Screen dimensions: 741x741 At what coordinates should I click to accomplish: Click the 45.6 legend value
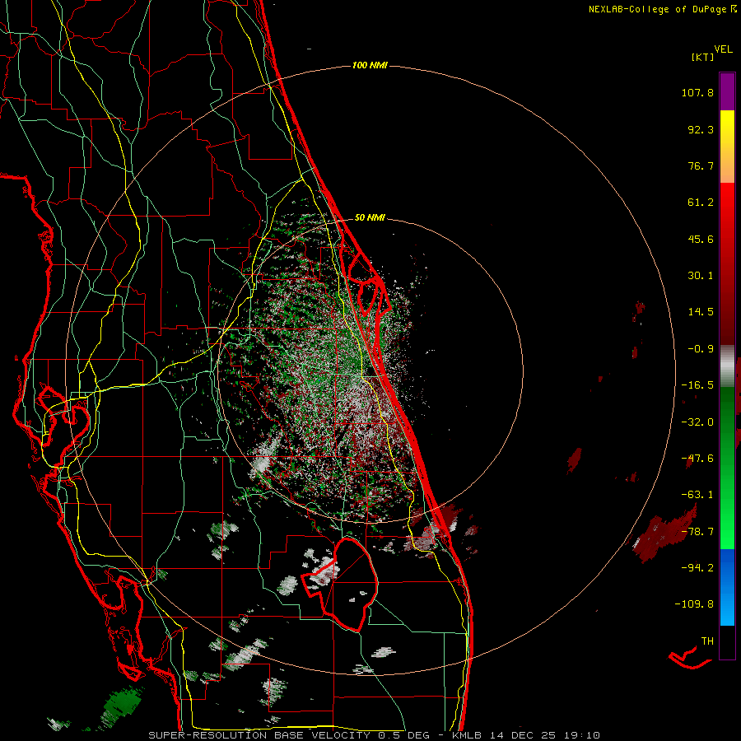click(x=701, y=239)
